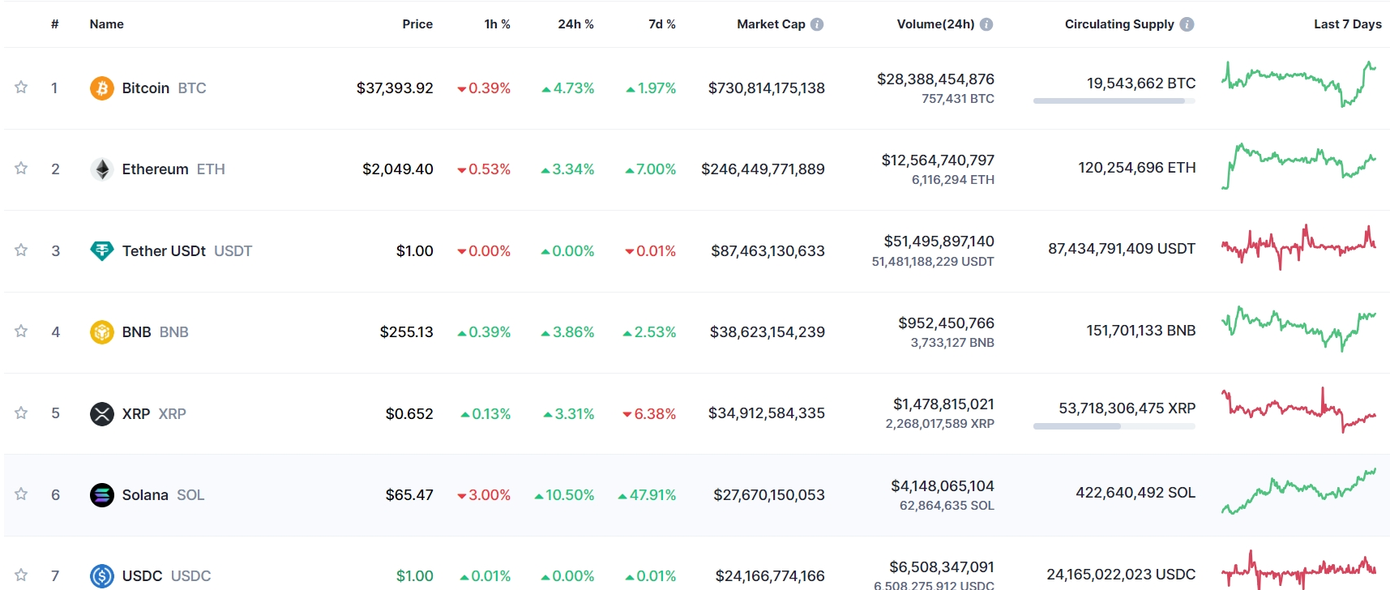
Task: Click the XRP black logo icon
Action: point(101,413)
